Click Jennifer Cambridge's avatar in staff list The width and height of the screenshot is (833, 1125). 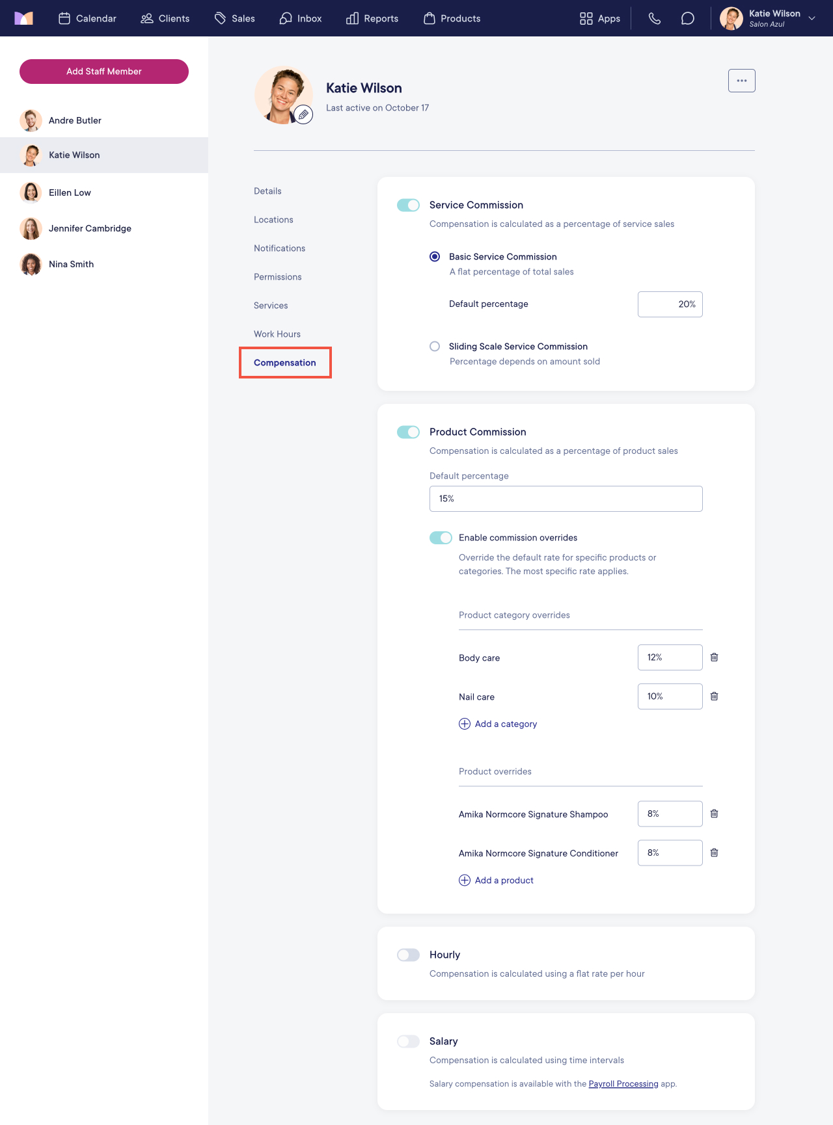tap(31, 228)
